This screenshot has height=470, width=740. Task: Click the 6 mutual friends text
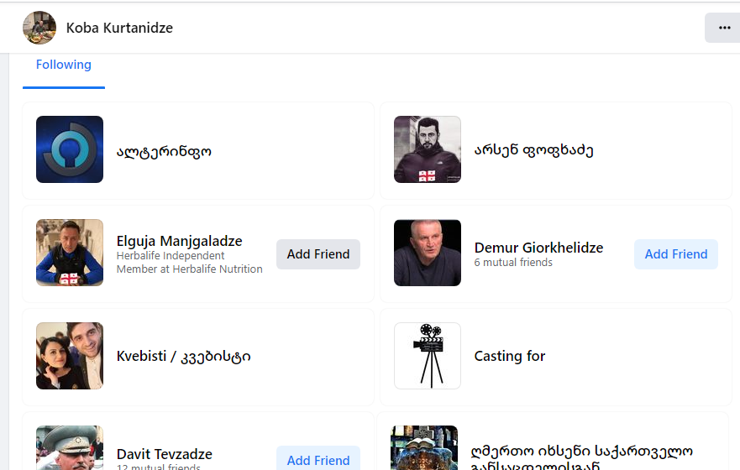pyautogui.click(x=513, y=263)
